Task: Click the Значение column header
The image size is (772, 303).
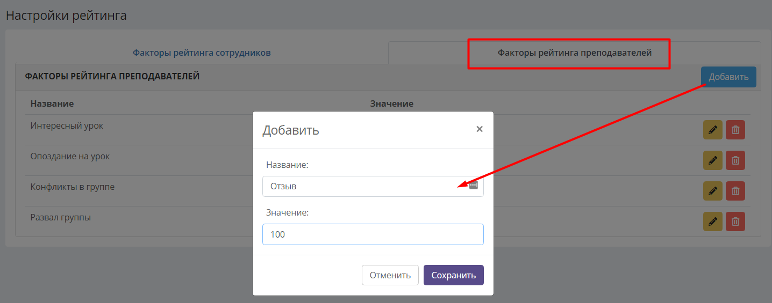Action: tap(392, 104)
